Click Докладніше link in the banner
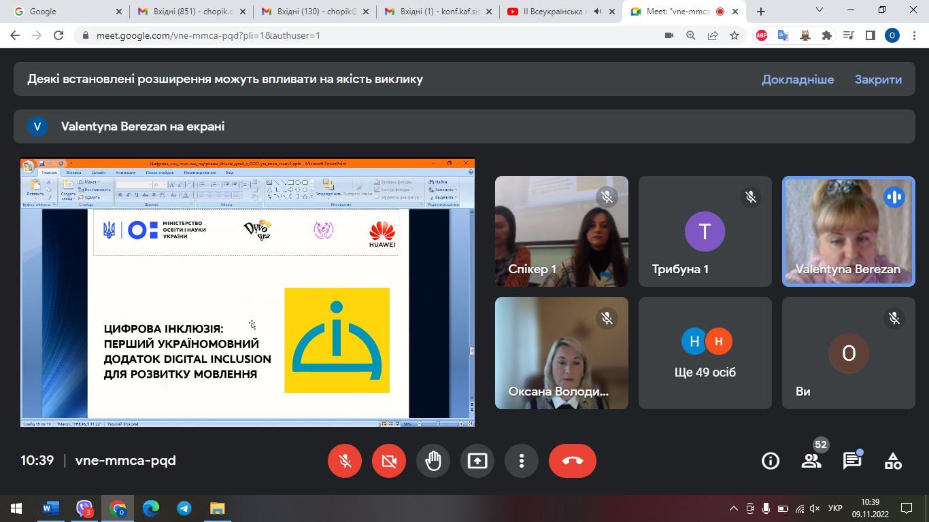Image resolution: width=929 pixels, height=522 pixels. coord(798,80)
